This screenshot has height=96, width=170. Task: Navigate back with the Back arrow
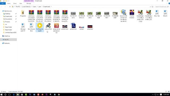(2, 7)
